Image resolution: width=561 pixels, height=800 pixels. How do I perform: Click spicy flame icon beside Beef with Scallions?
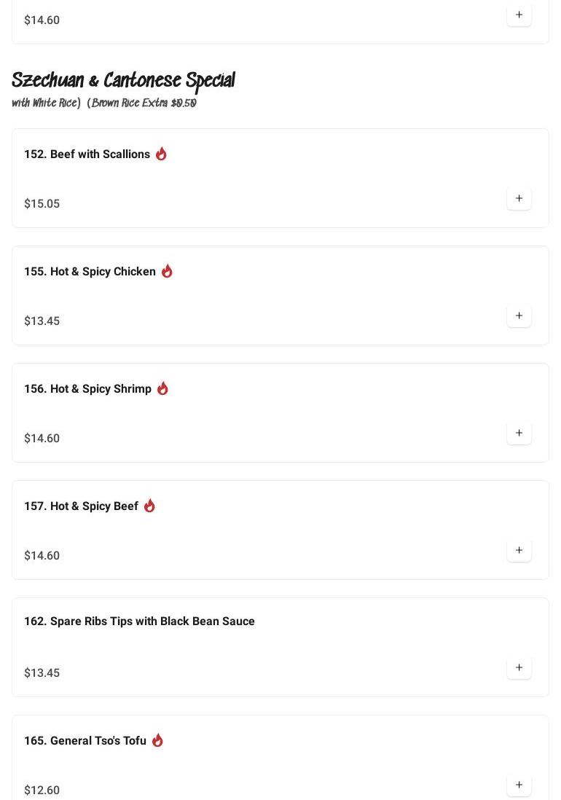161,154
